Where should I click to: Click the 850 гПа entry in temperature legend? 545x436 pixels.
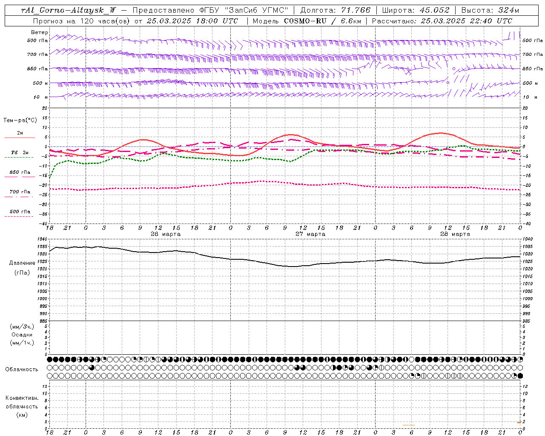[20, 172]
